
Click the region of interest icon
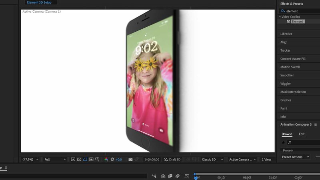(x=92, y=159)
